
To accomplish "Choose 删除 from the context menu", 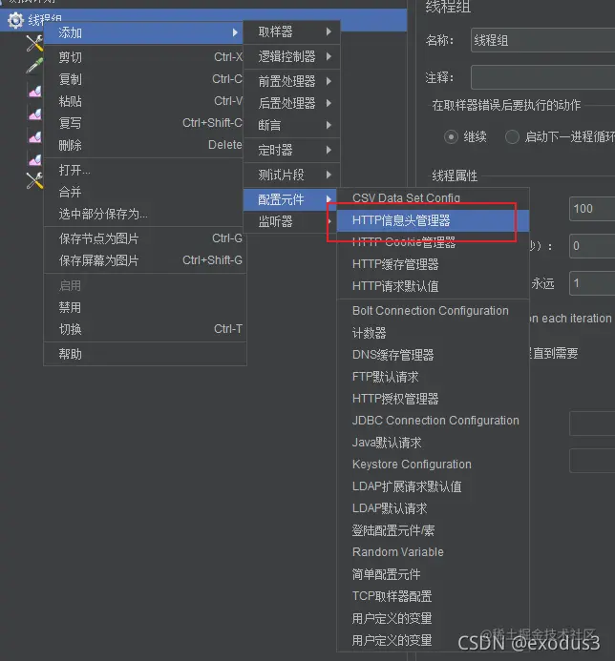I will click(x=145, y=145).
